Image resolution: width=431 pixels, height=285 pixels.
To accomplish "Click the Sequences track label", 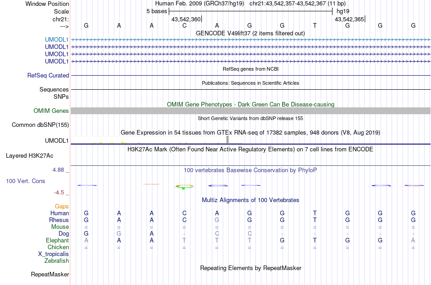I will pyautogui.click(x=54, y=90).
